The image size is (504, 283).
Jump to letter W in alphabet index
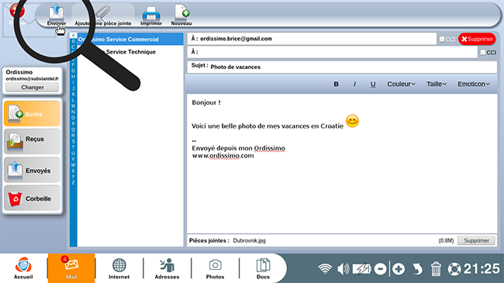click(x=74, y=165)
